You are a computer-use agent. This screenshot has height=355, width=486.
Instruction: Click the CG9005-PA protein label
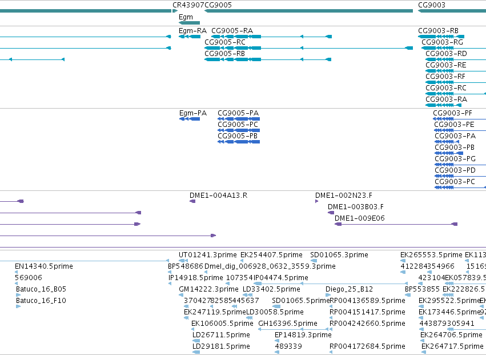[238, 113]
